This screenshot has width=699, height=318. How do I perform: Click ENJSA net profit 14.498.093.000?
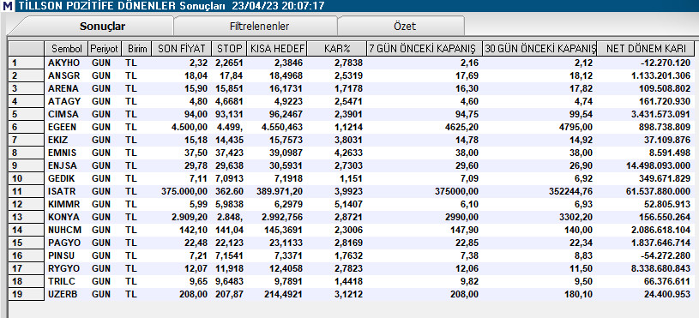coord(659,165)
